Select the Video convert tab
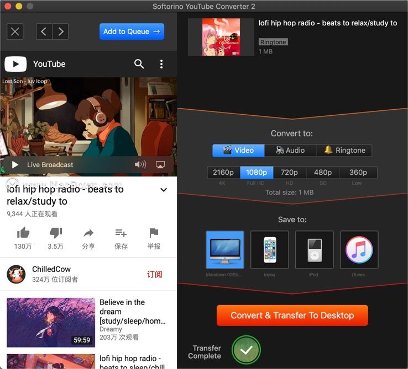Screen dimensions: 408x369 click(x=238, y=151)
